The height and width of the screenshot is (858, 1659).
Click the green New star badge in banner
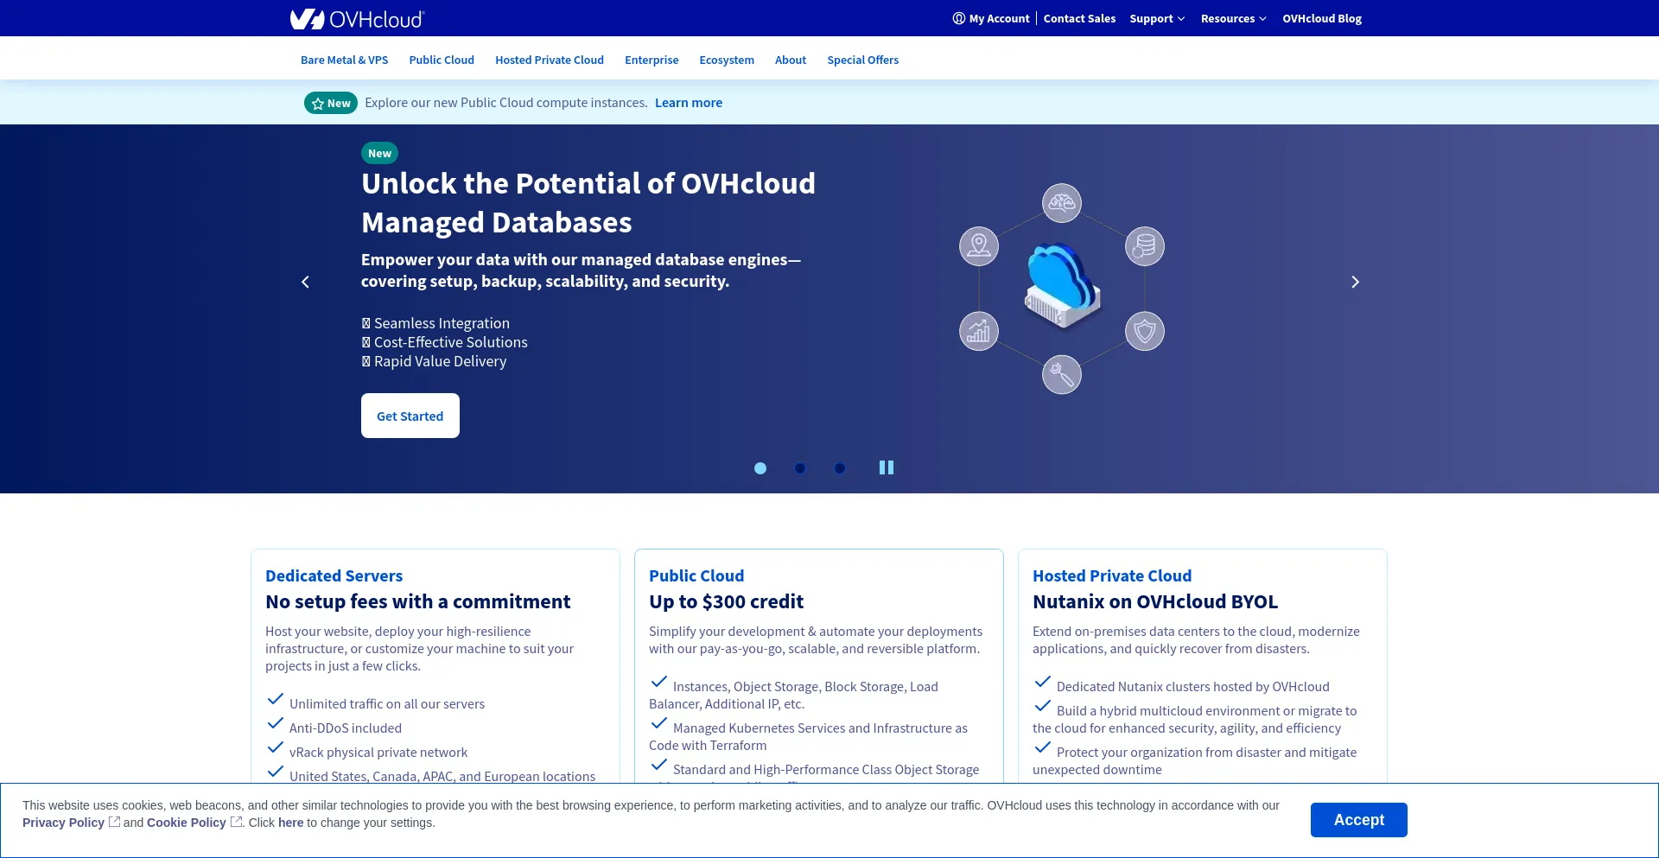[331, 103]
